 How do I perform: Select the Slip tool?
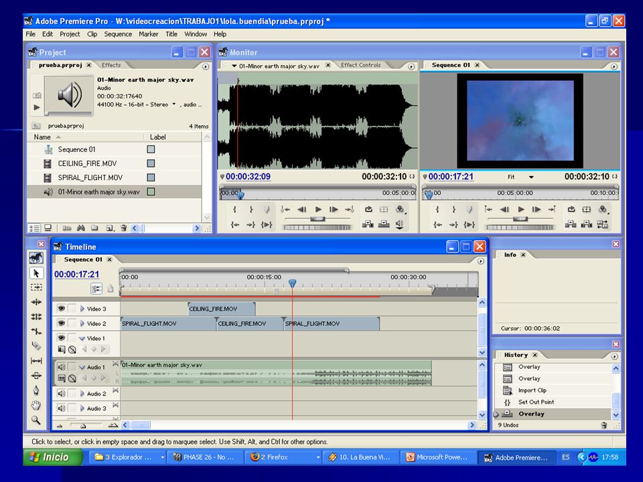click(36, 361)
